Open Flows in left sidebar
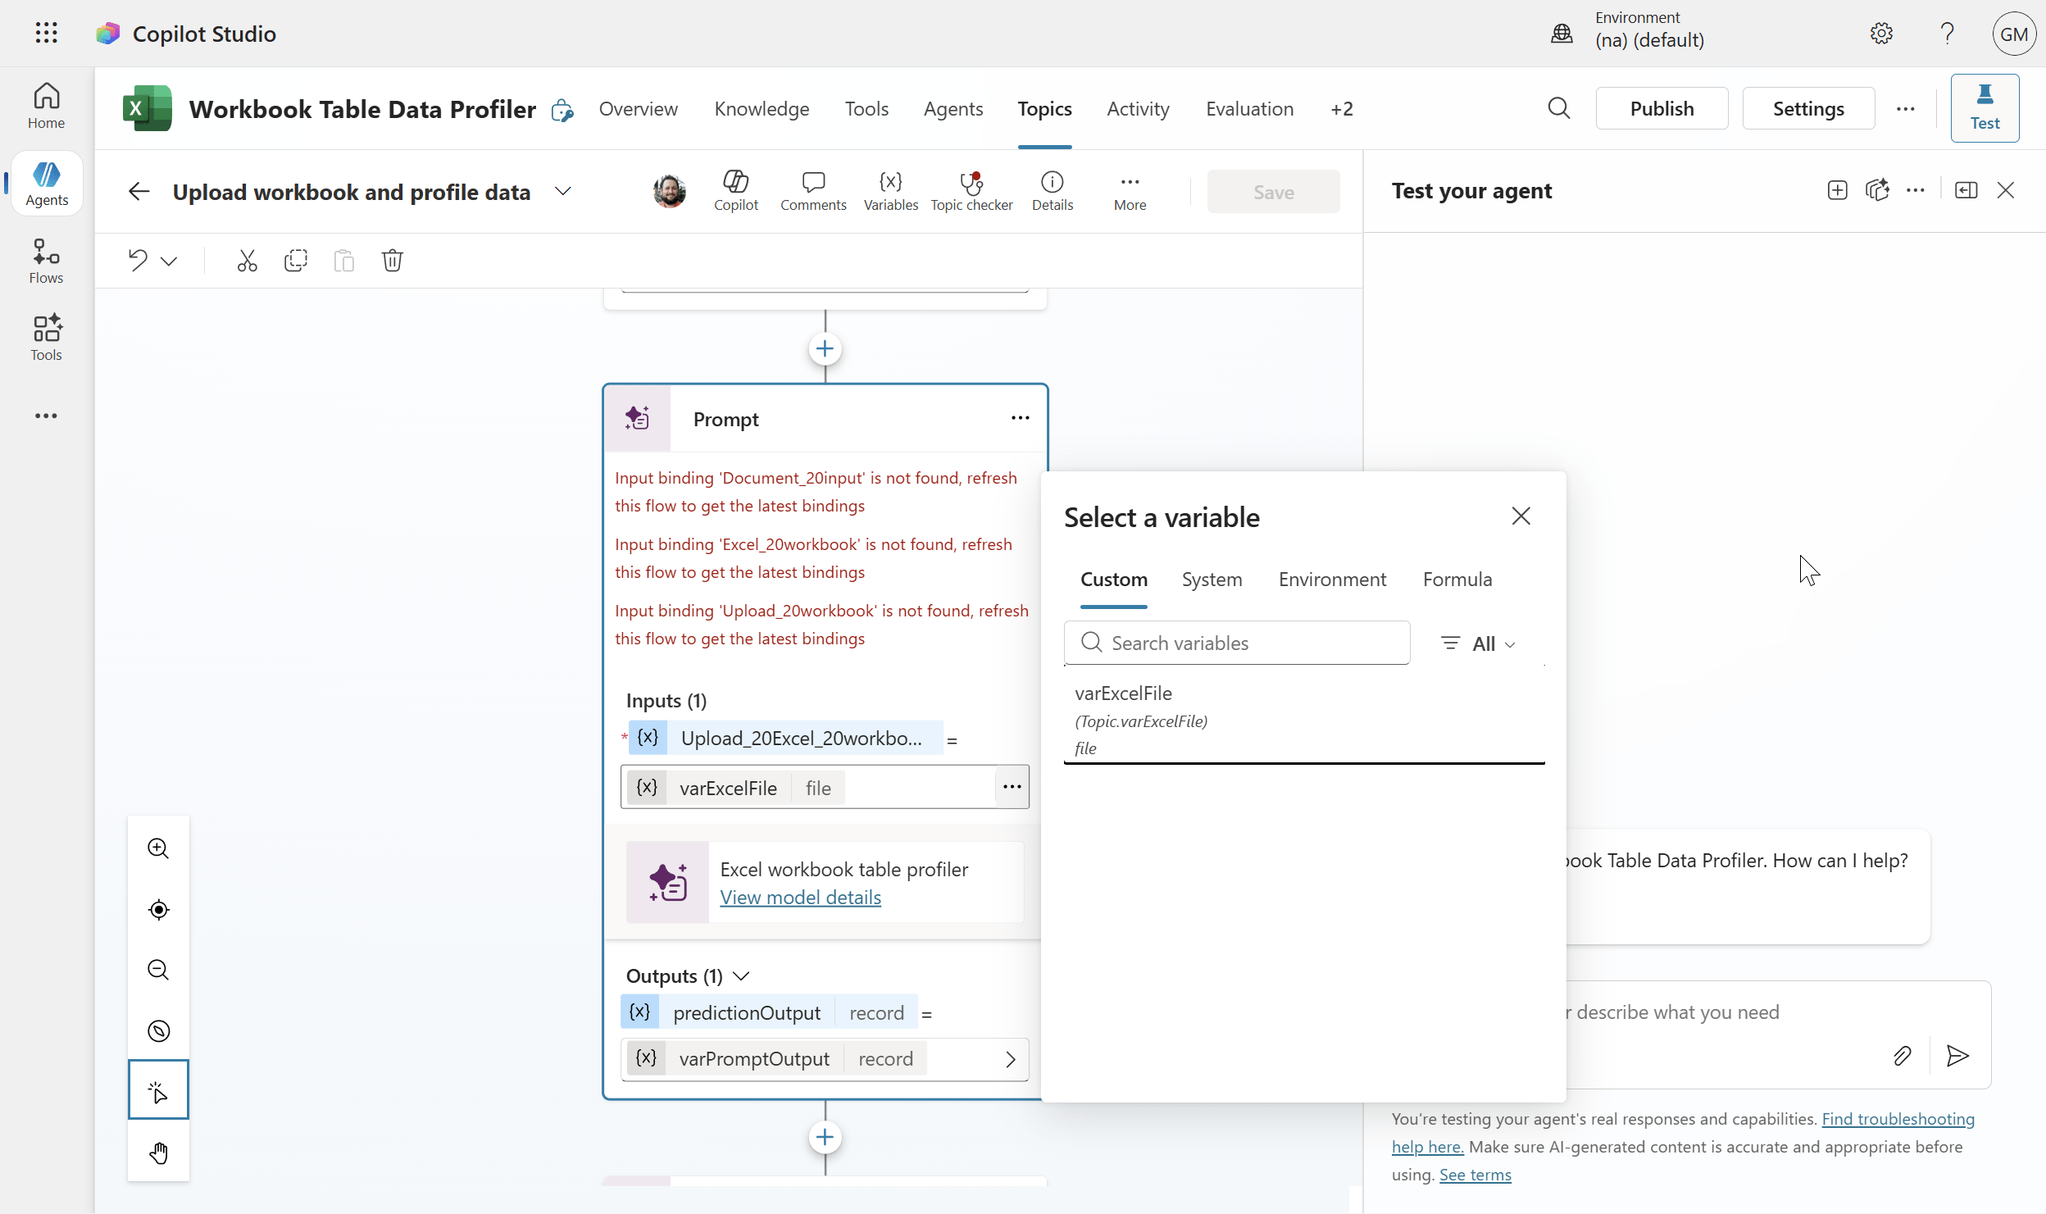 click(46, 261)
